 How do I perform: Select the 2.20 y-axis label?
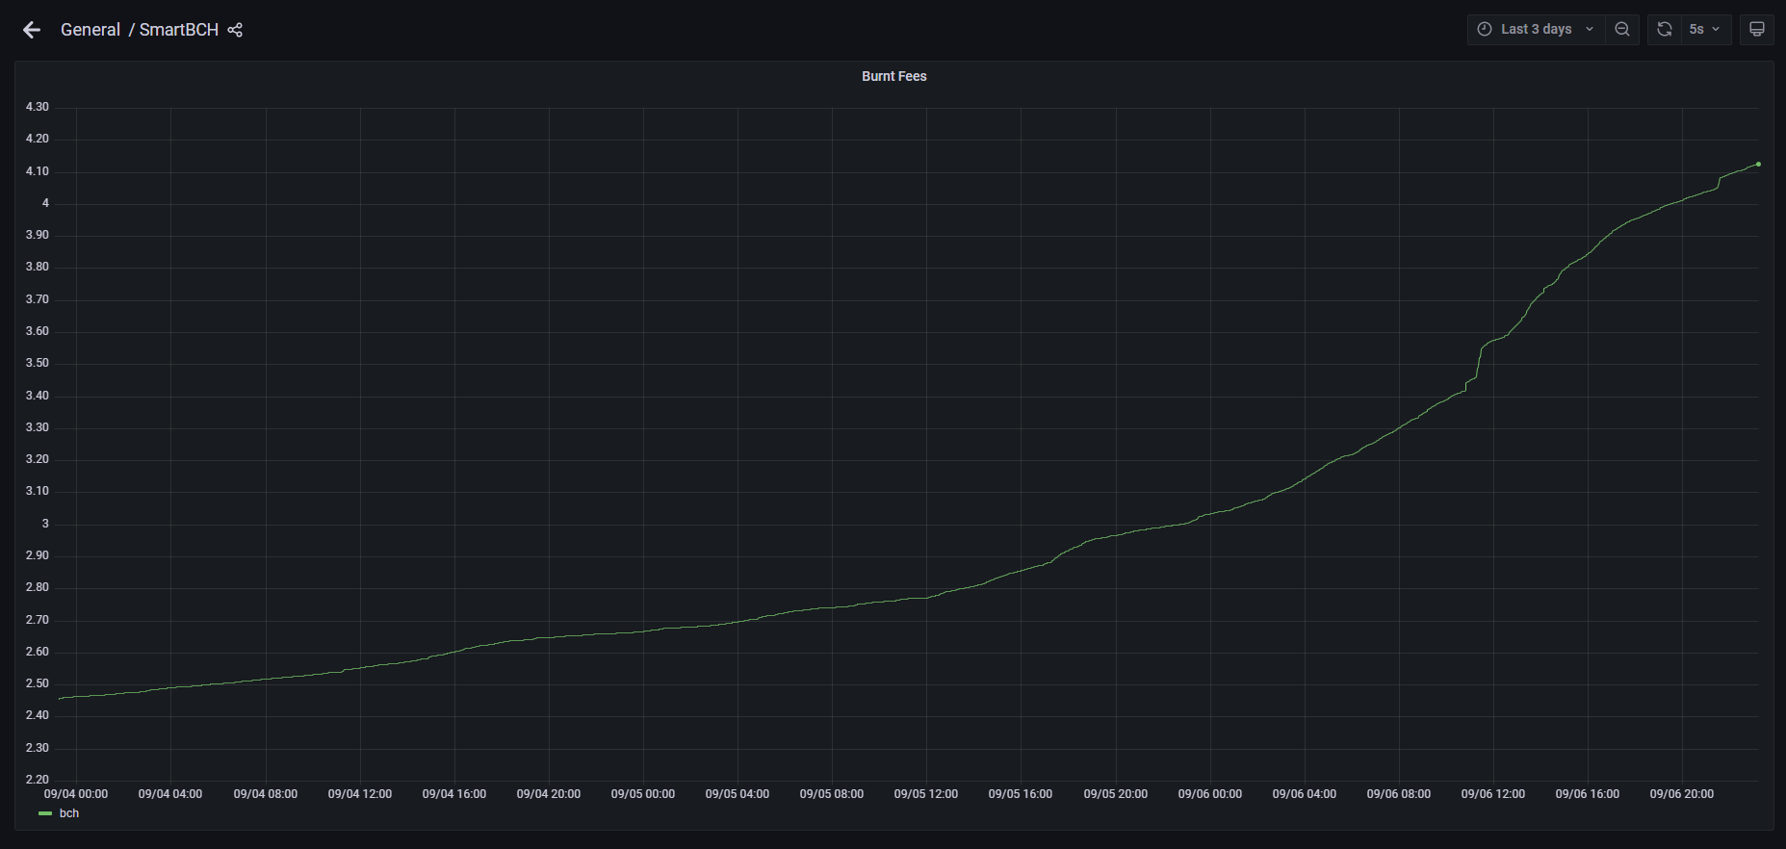pos(38,780)
